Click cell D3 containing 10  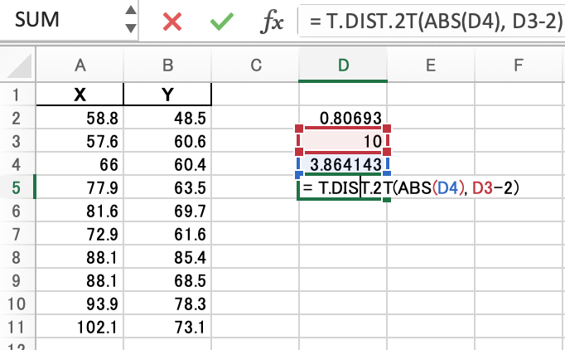pos(342,142)
